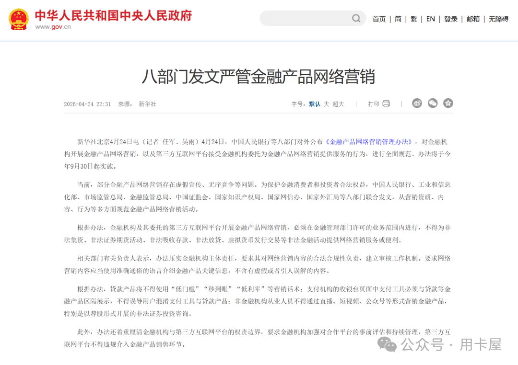Switch font size to 超大

point(337,103)
